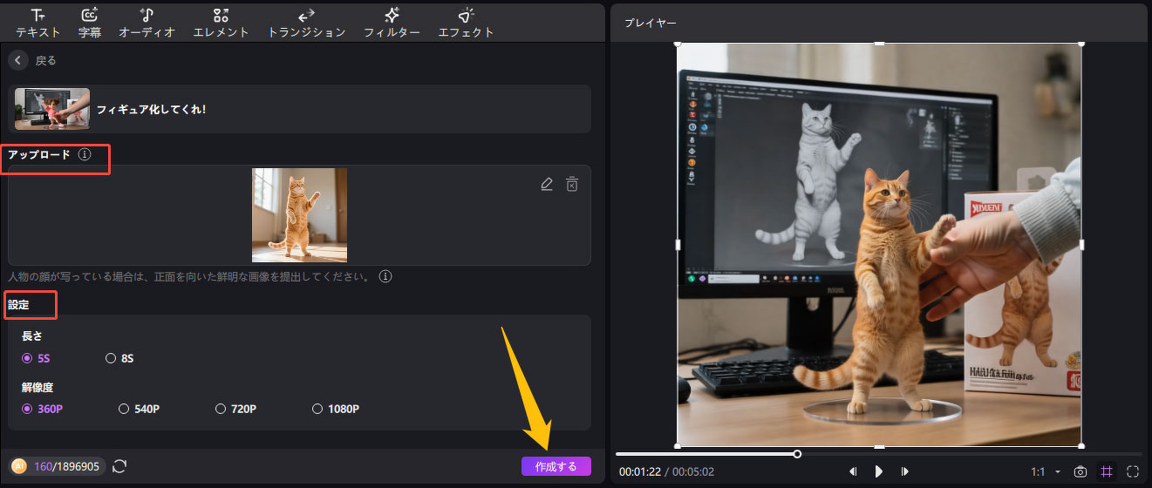Click the player progress slider handle
1152x488 pixels.
point(797,454)
